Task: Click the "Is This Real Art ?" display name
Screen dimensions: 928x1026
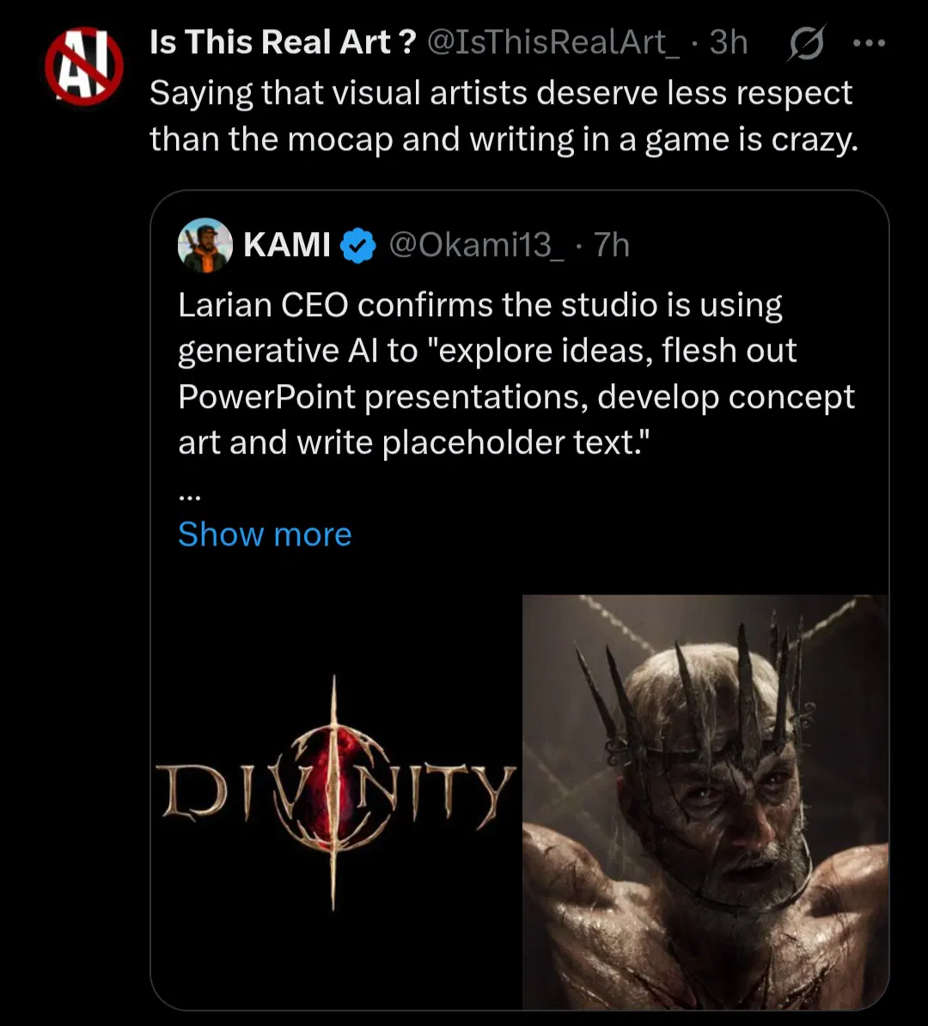Action: click(283, 42)
